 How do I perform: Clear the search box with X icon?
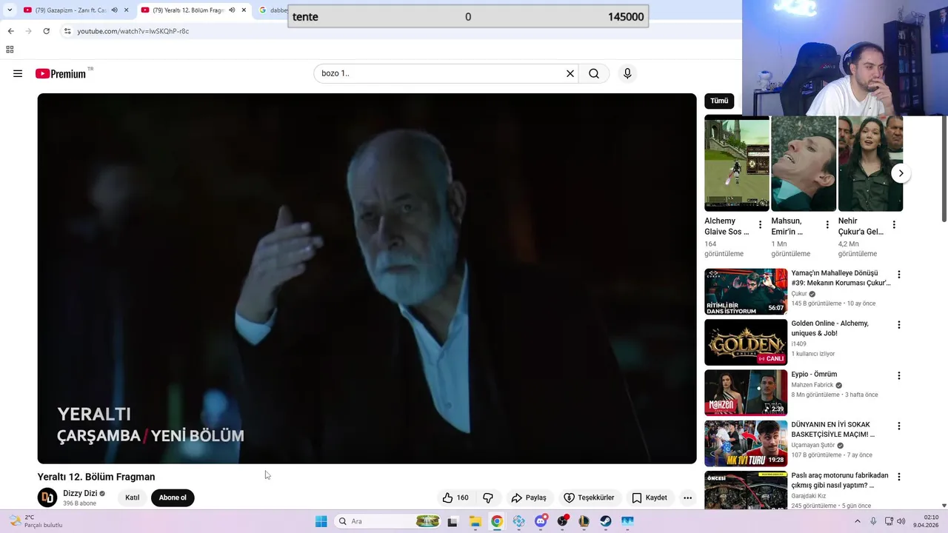(x=570, y=73)
